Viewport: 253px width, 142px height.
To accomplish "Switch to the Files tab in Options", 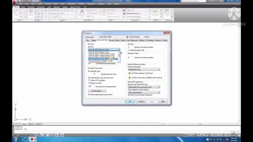I will tap(88, 40).
